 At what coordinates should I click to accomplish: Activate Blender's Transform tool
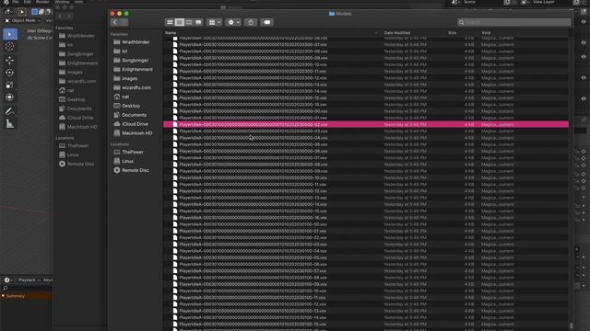coord(10,97)
